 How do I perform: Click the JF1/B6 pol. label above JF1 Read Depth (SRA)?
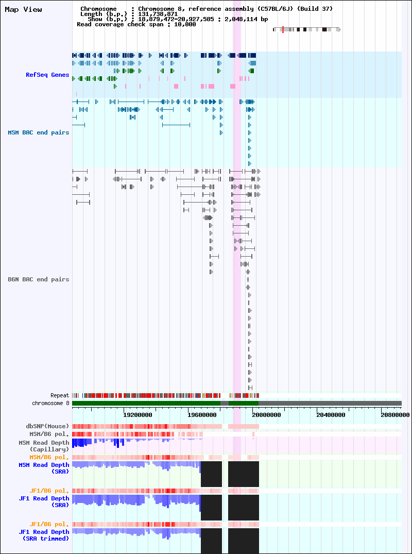[x=49, y=491]
